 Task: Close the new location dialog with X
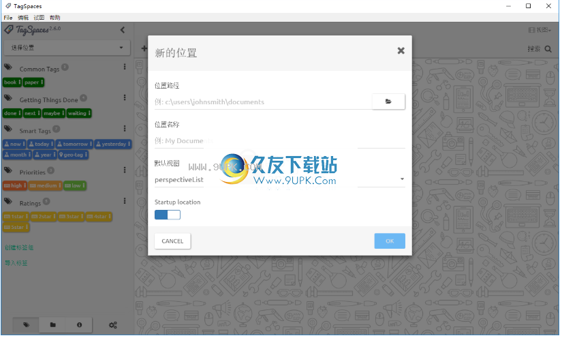coord(401,51)
